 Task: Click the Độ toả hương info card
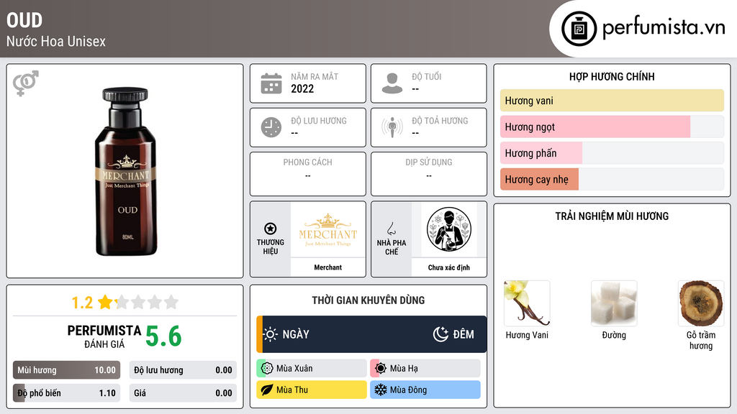pyautogui.click(x=429, y=127)
